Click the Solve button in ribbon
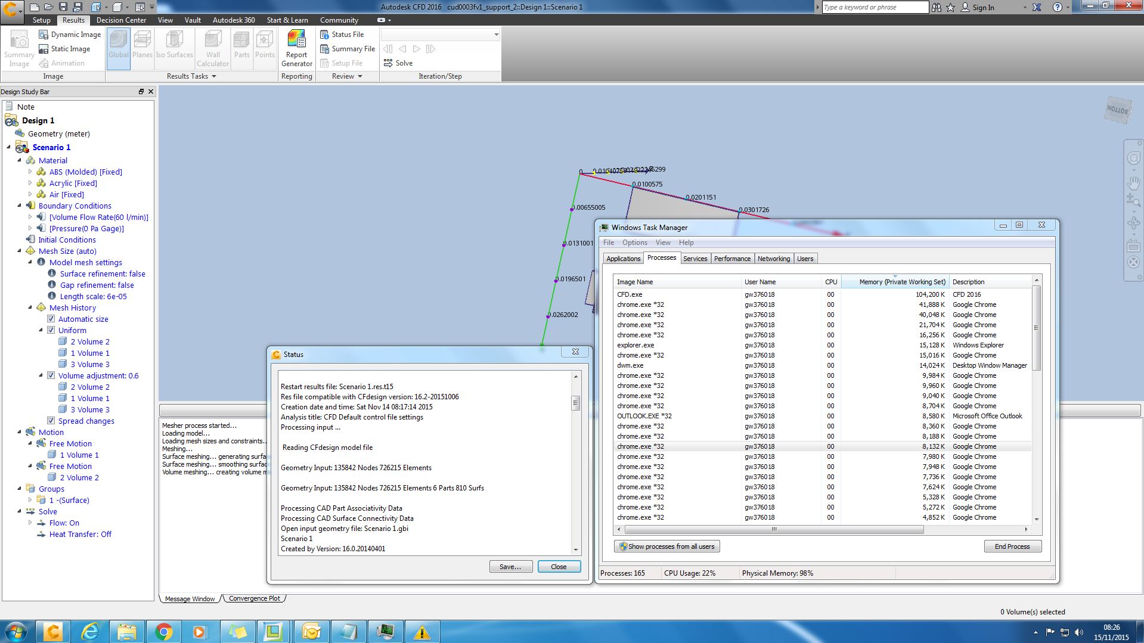Screen dimensions: 1144x643 398,63
